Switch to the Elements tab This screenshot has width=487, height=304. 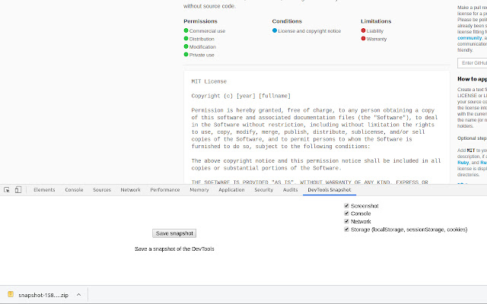click(44, 190)
